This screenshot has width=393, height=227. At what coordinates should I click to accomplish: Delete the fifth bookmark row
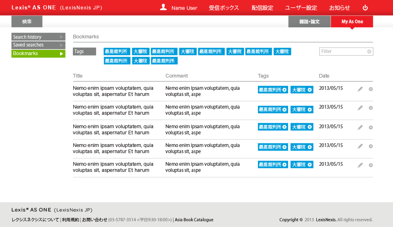click(371, 165)
